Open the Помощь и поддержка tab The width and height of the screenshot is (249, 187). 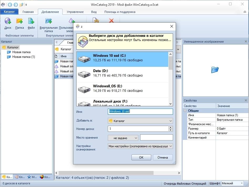click(120, 12)
